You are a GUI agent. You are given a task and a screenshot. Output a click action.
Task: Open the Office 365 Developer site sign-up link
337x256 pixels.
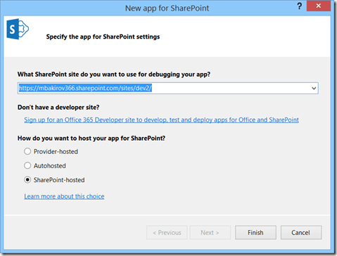(161, 120)
